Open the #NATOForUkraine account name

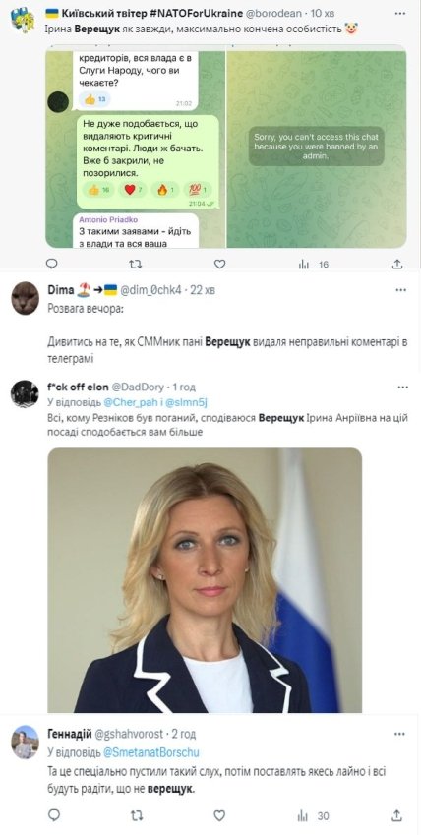click(144, 13)
